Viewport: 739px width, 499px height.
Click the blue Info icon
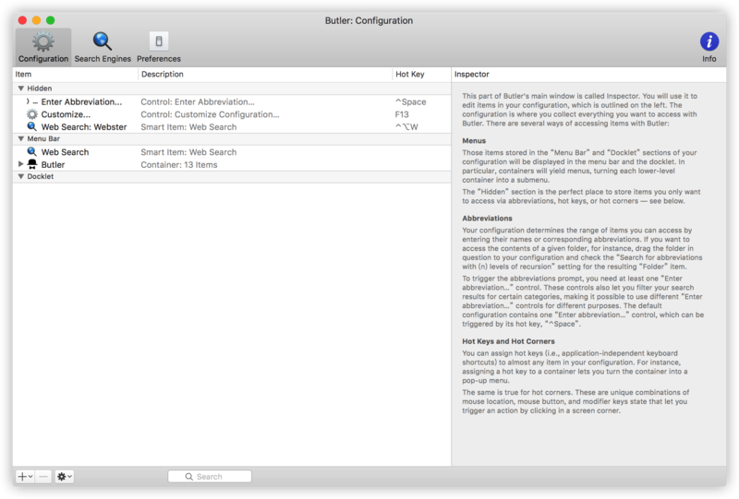[x=709, y=42]
